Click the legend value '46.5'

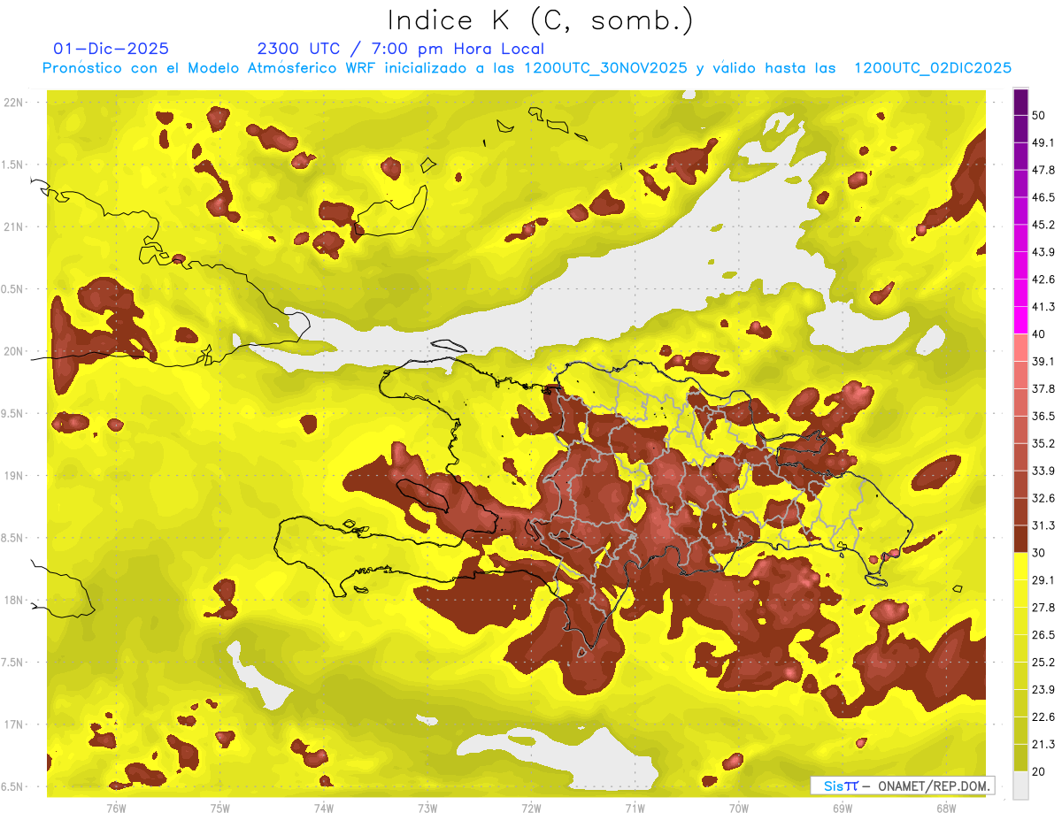(x=1043, y=197)
